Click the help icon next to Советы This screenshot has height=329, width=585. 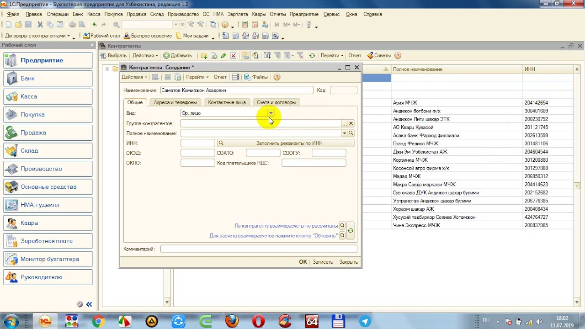[x=398, y=56]
